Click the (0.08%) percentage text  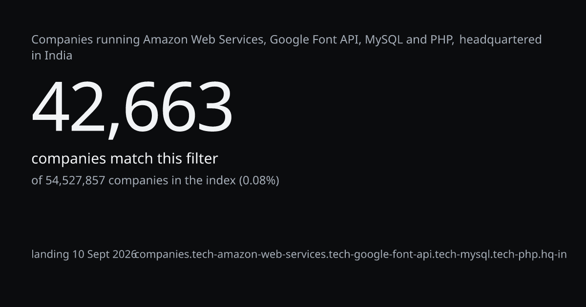pyautogui.click(x=259, y=181)
